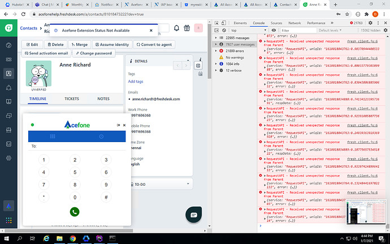This screenshot has height=244, width=390.
Task: Switch to the TICKETS tab
Action: coord(72,99)
